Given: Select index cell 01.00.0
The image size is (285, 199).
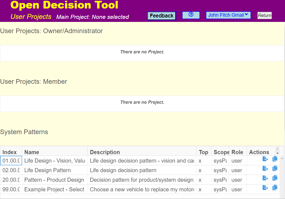Looking at the screenshot, I should (x=11, y=161).
